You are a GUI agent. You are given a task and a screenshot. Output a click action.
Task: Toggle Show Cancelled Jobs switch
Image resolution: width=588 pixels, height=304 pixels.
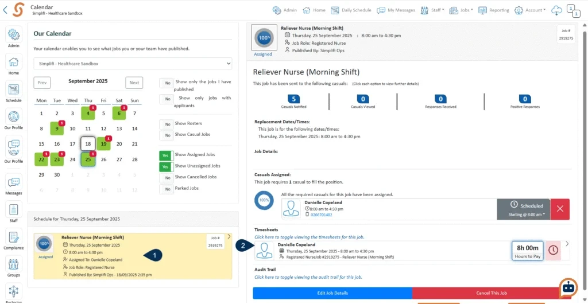167,178
